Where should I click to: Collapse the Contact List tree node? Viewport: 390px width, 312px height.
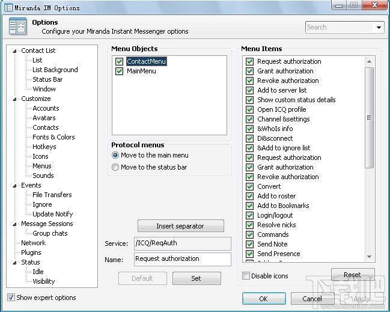[x=15, y=50]
